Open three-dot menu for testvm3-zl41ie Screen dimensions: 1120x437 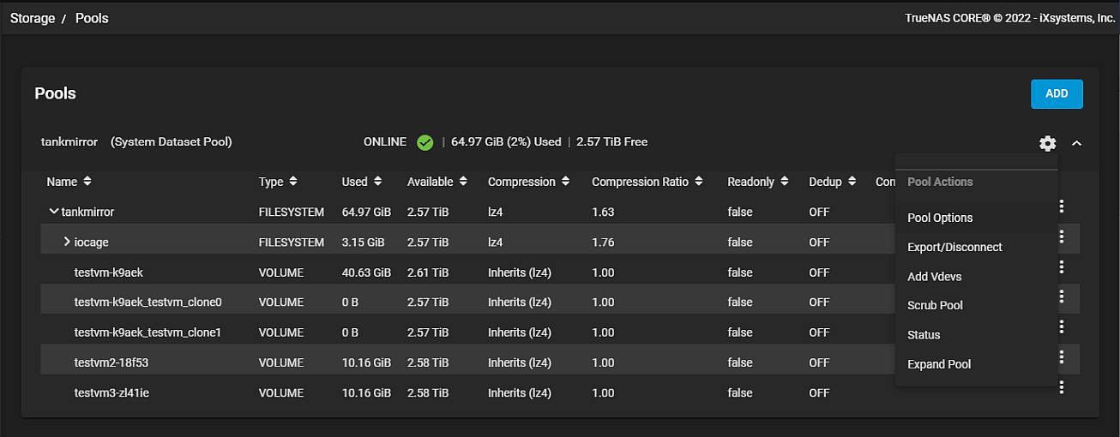pos(1062,387)
